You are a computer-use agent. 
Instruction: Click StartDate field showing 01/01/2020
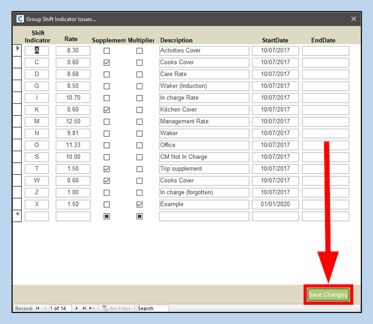click(275, 204)
